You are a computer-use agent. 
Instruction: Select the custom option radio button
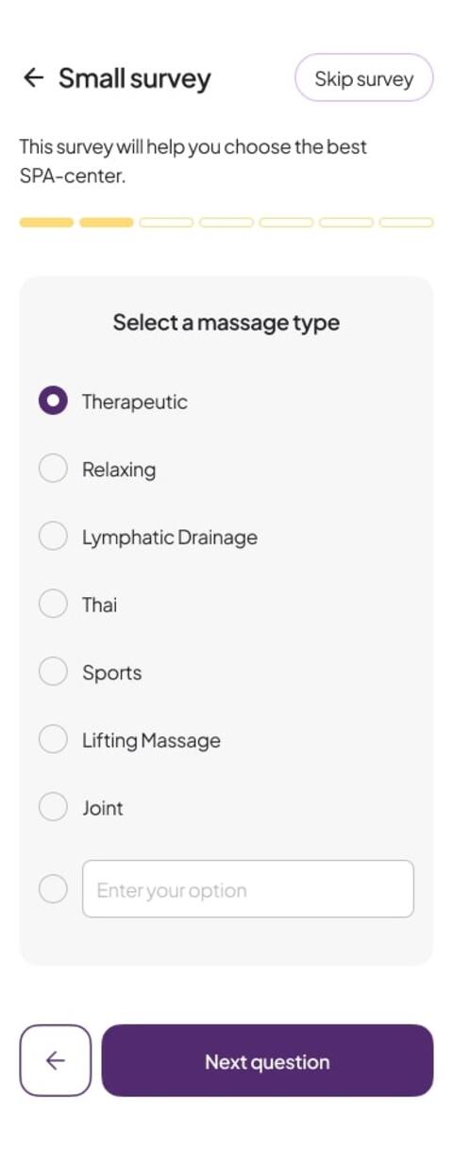53,889
